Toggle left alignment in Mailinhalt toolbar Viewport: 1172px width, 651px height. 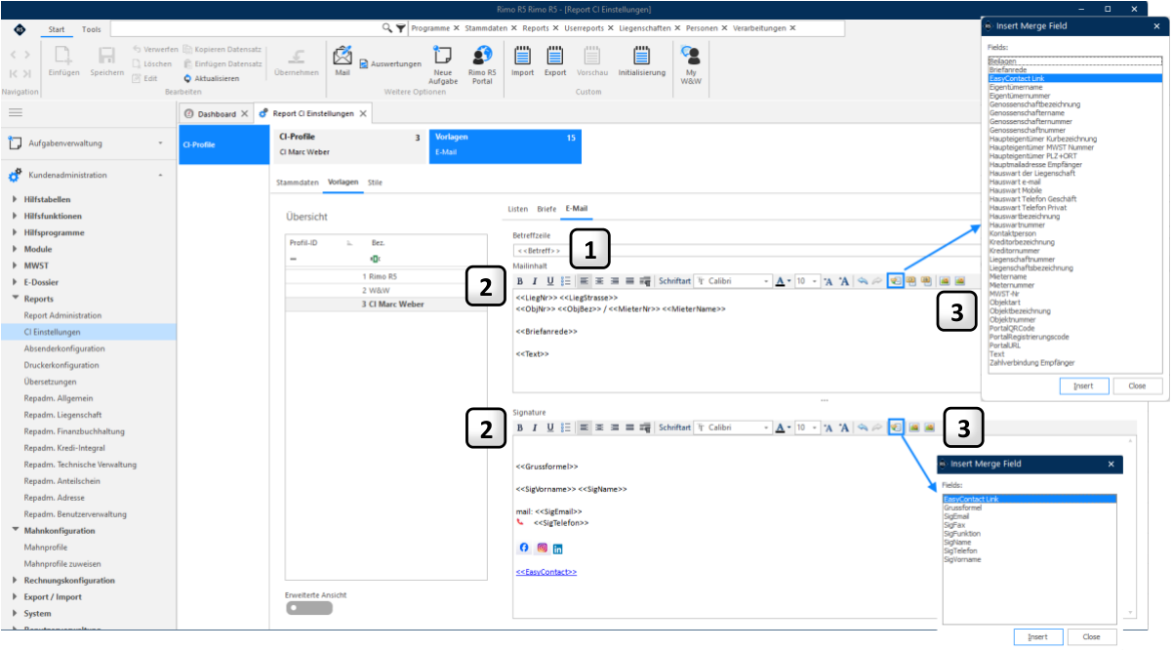point(584,281)
